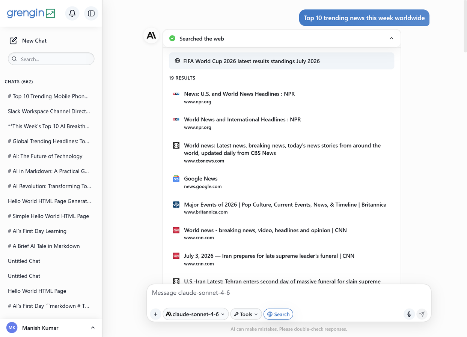Open World News and International Headlines NPR
Viewport: 467px width, 337px height.
pyautogui.click(x=242, y=119)
